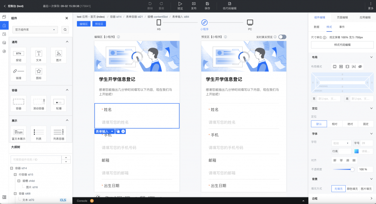Open 表单容器 id21 breadcrumb
The width and height of the screenshot is (376, 204).
coord(134,17)
